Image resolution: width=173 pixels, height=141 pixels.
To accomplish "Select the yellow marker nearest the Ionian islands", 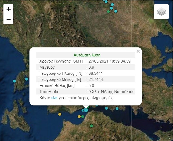I will pos(60,114).
